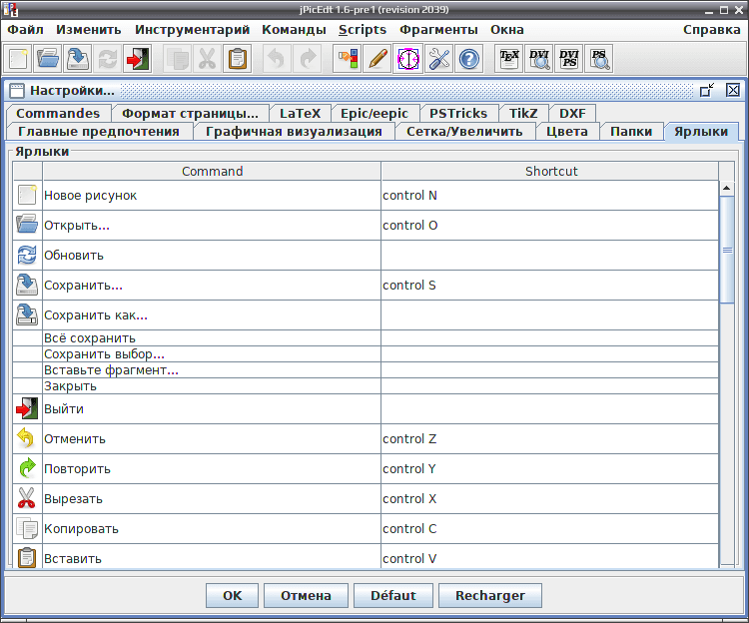Run the TeX compile toolbar icon
This screenshot has width=749, height=623.
508,59
